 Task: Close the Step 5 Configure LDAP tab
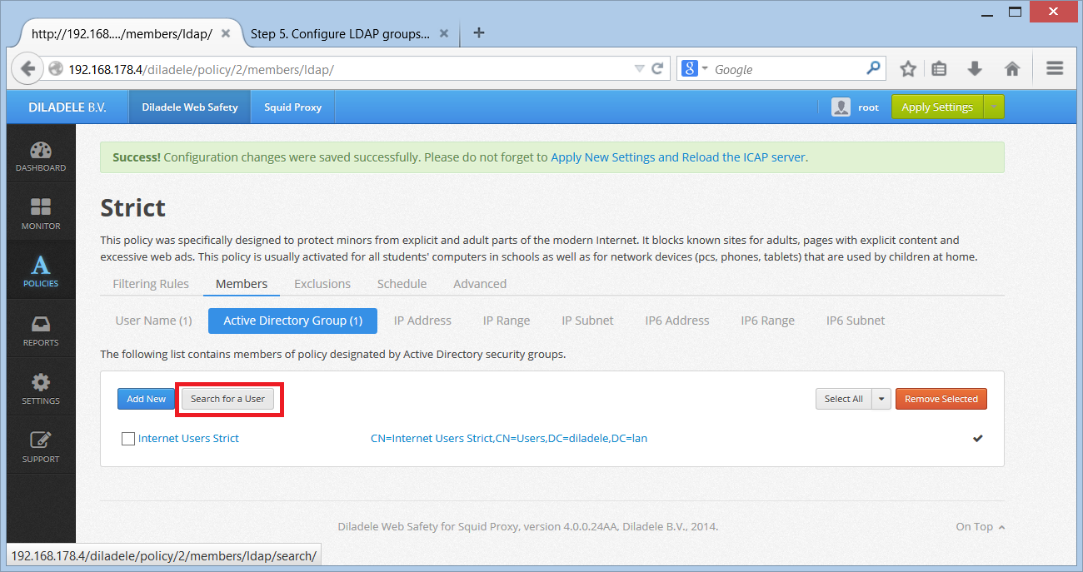tap(444, 34)
